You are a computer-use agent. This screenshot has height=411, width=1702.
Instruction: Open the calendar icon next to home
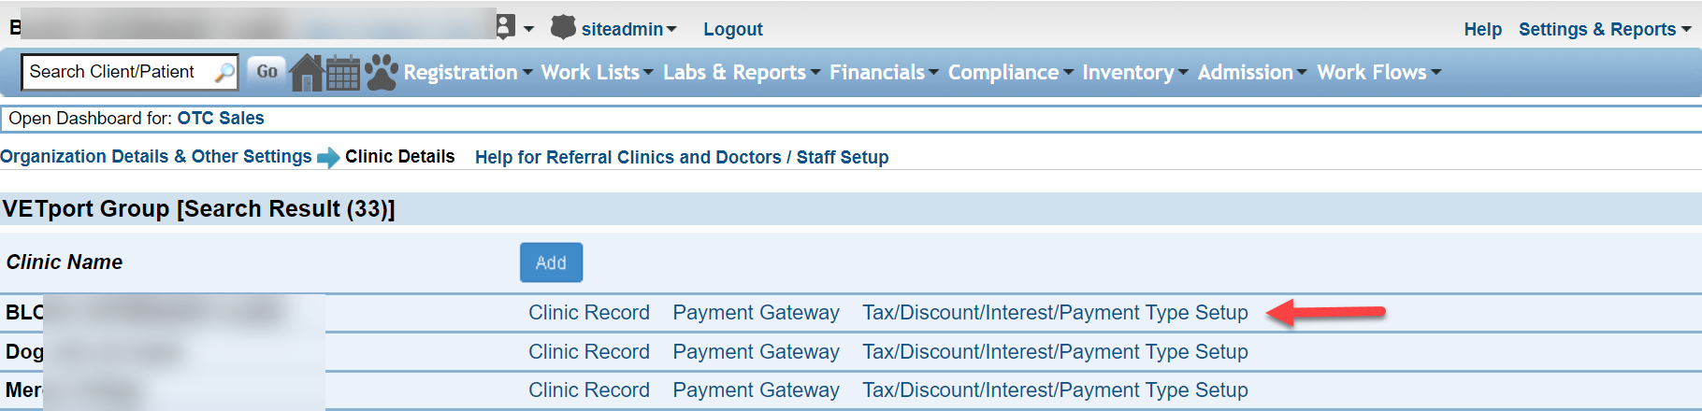tap(343, 73)
